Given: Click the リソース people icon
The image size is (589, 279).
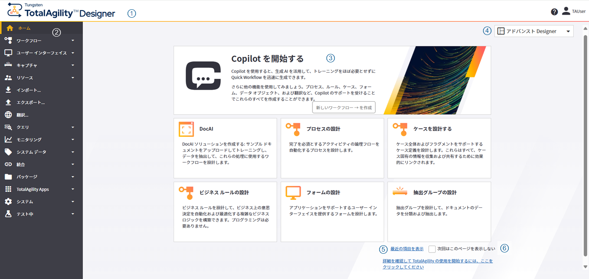Looking at the screenshot, I should tap(9, 78).
